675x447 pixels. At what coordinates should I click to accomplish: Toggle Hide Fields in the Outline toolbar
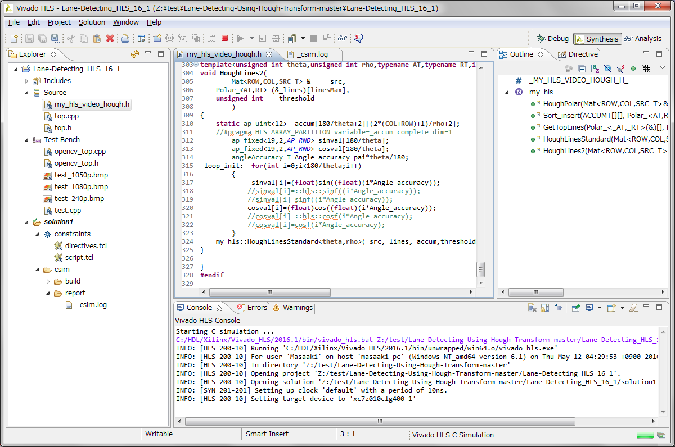coord(607,69)
